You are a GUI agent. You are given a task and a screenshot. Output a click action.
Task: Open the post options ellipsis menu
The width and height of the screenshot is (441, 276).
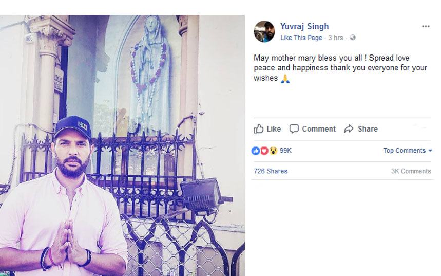click(x=425, y=26)
